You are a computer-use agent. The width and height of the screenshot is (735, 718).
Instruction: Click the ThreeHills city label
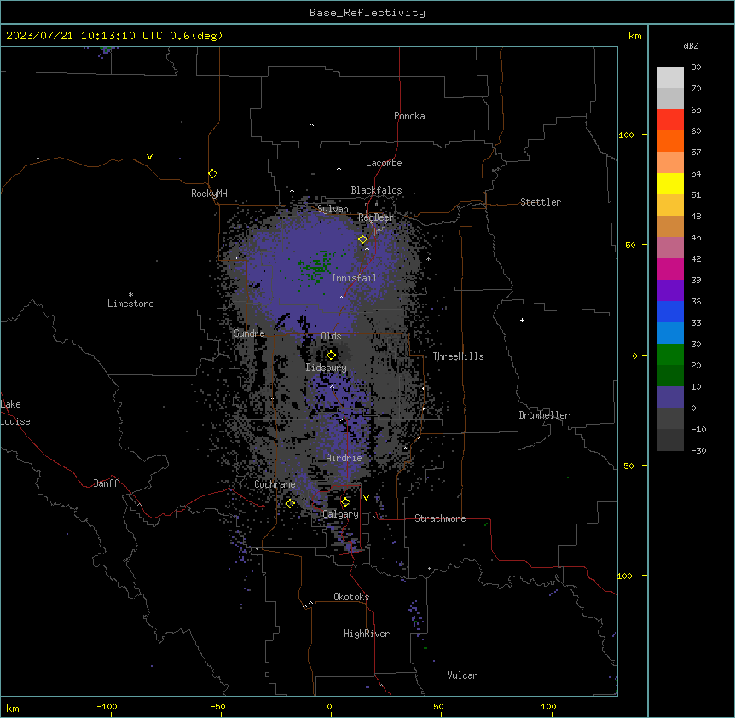click(x=458, y=356)
